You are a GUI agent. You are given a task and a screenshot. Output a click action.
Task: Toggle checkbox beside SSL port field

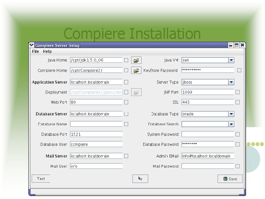click(x=238, y=102)
